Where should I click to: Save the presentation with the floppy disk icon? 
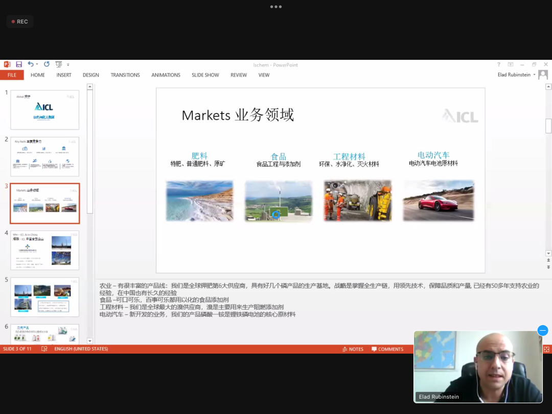tap(19, 64)
